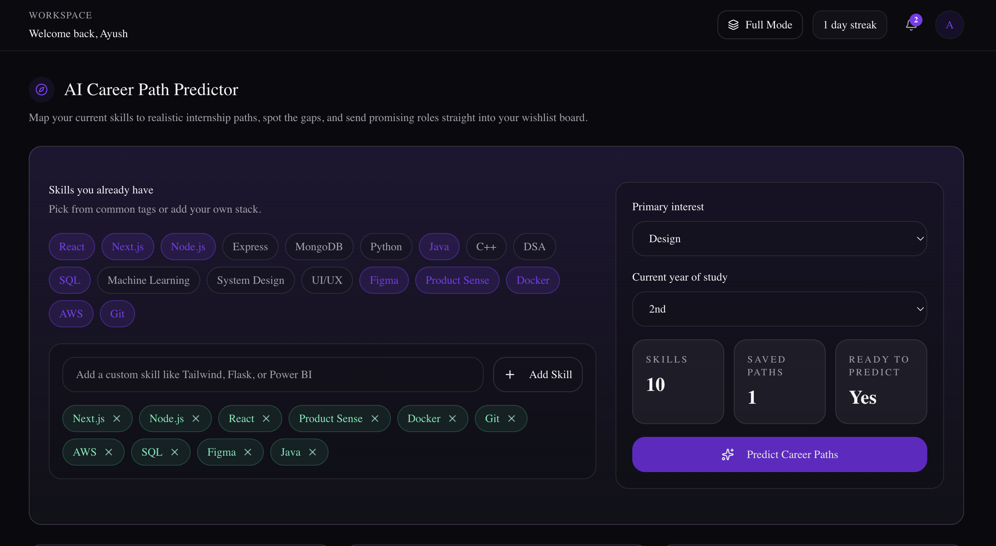Click the Skills count card
This screenshot has height=546, width=996.
point(678,382)
